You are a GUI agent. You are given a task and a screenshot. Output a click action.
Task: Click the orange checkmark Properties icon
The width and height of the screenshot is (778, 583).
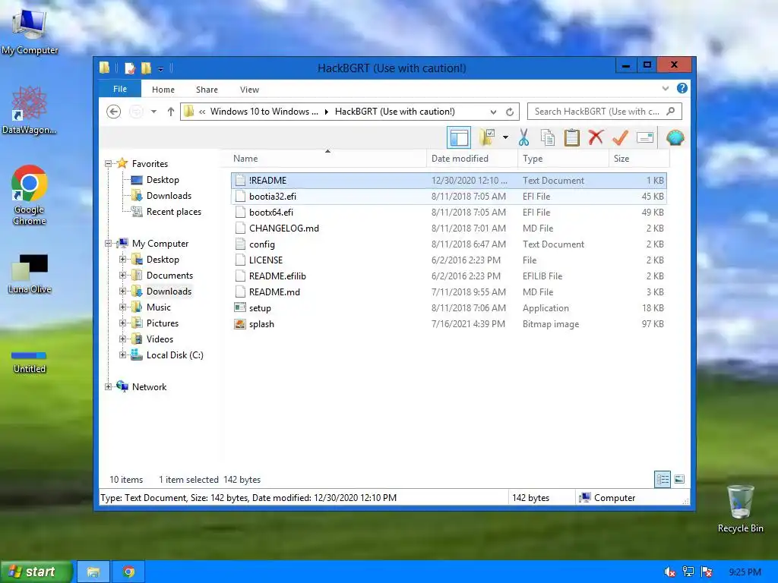tap(620, 137)
